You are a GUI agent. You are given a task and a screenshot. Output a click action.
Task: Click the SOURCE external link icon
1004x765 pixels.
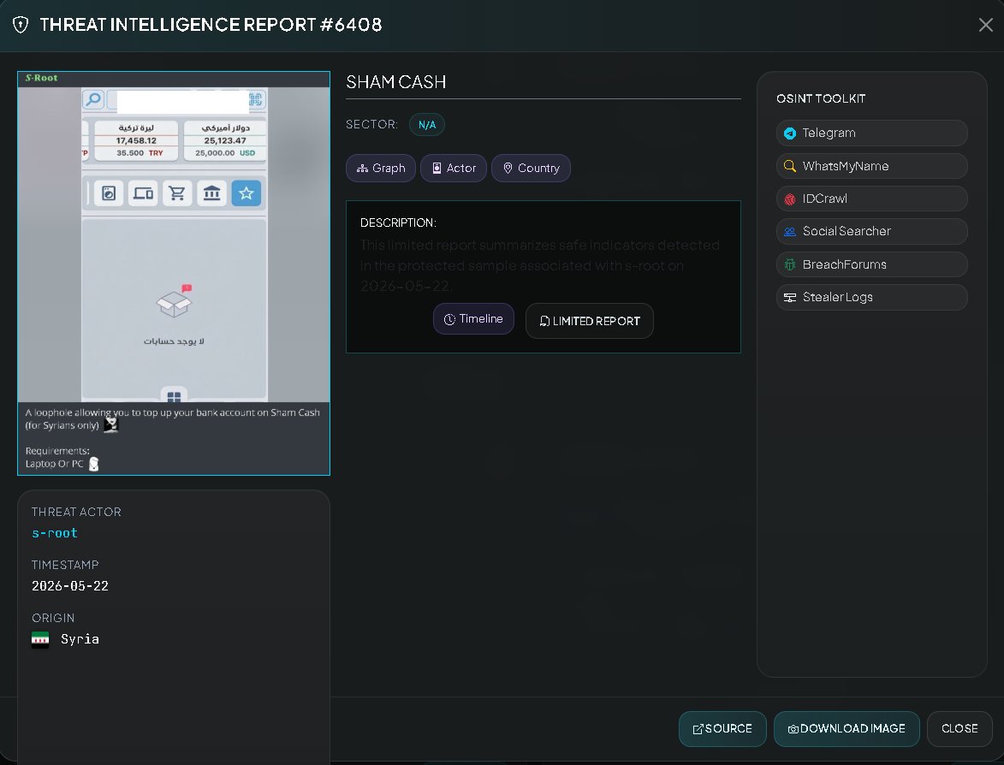tap(698, 729)
